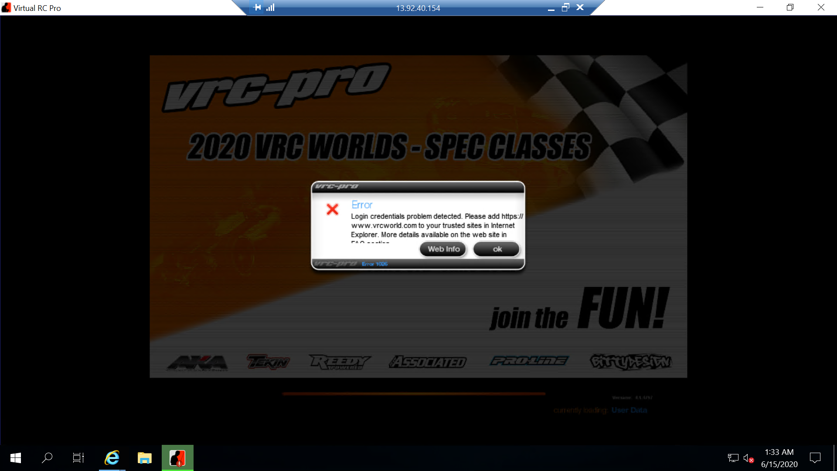Click the 13.92.40.154 connection bar title
Image resolution: width=837 pixels, height=471 pixels.
tap(418, 8)
